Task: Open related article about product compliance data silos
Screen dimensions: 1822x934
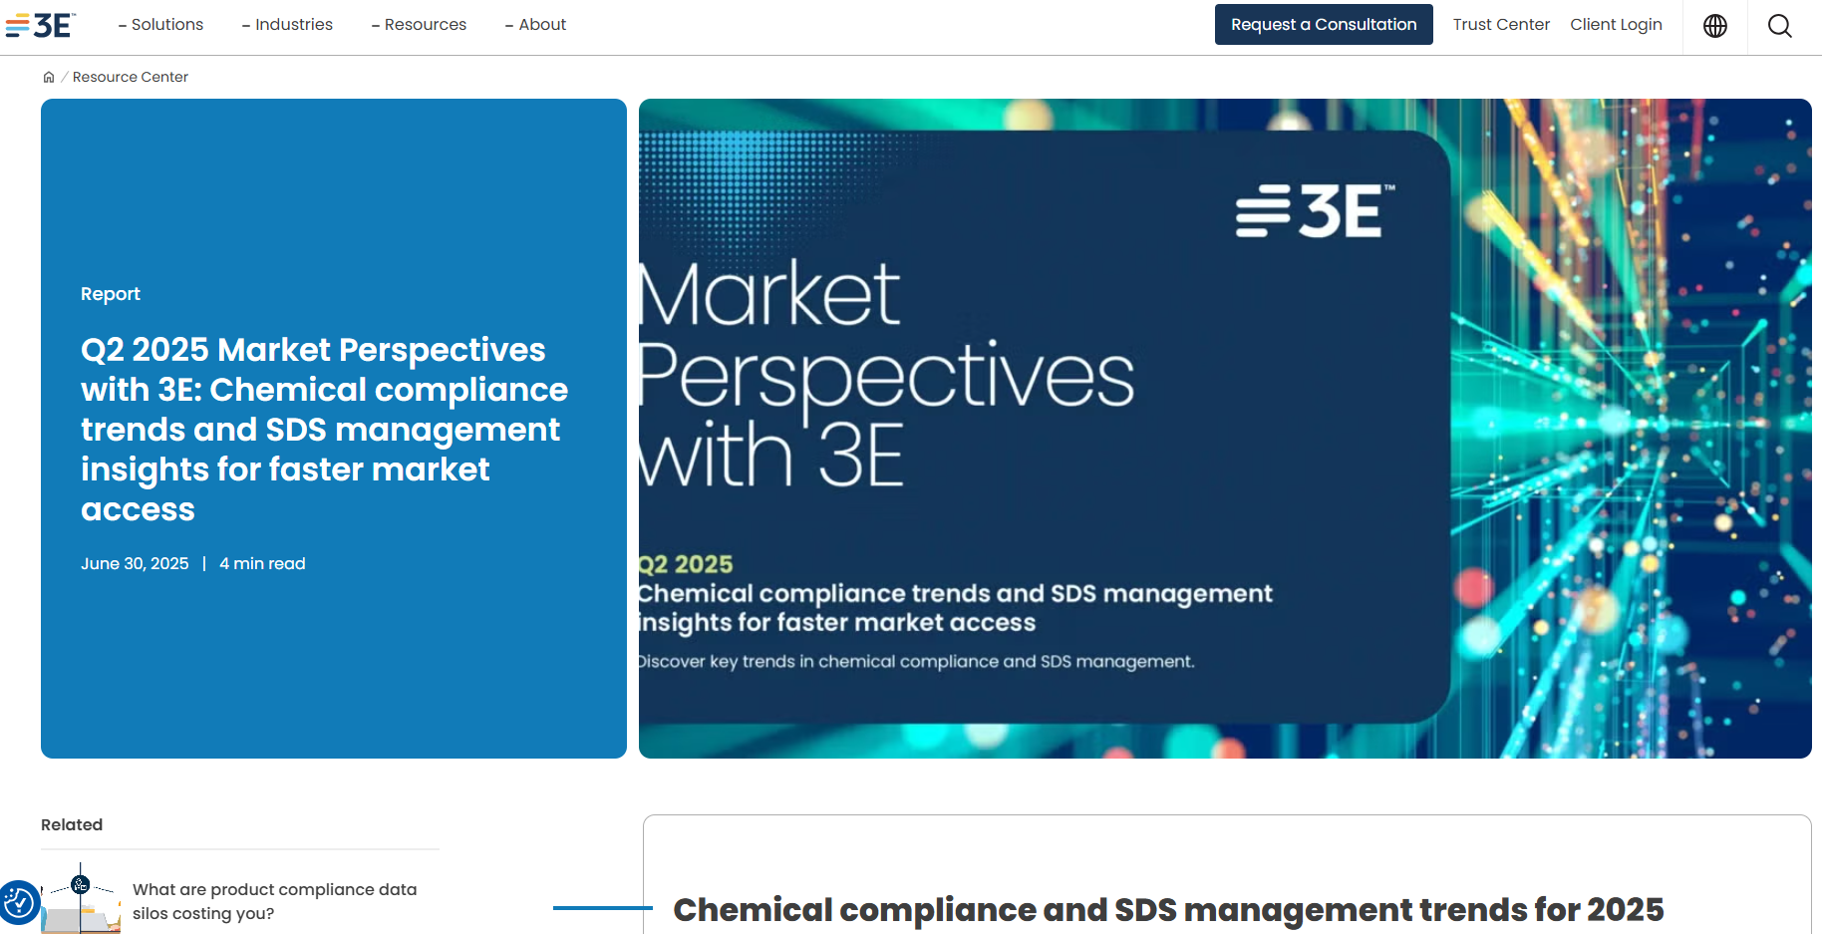Action: [275, 901]
